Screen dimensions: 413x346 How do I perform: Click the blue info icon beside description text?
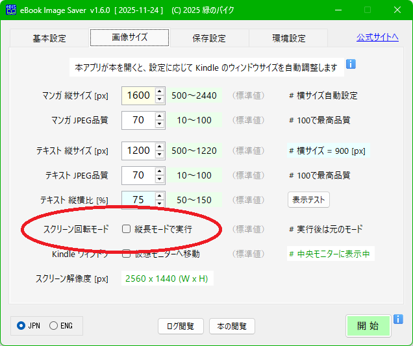coord(351,64)
